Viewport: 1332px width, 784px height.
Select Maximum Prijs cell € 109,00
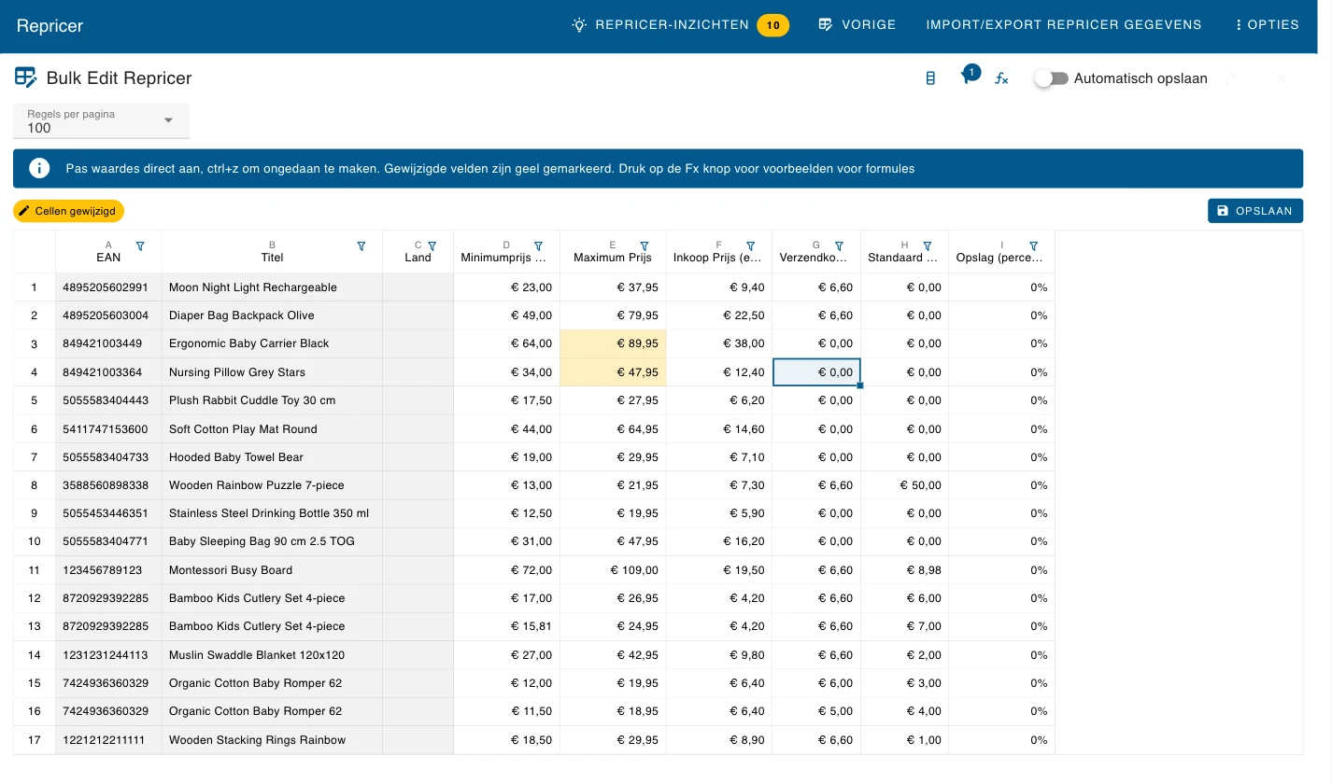pos(613,570)
